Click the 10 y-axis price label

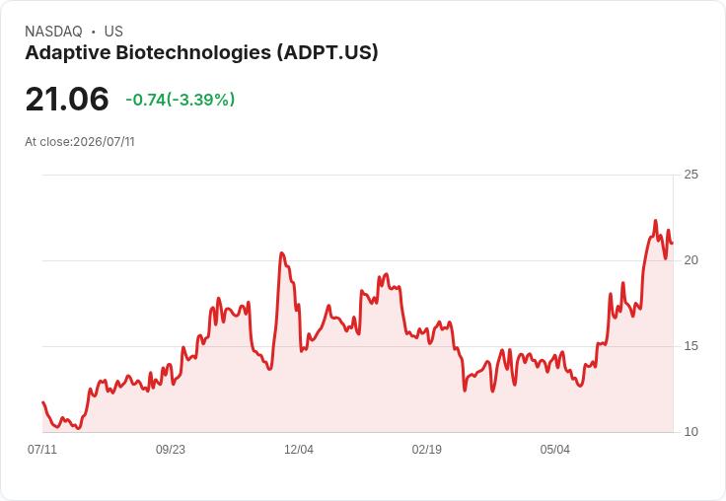[x=690, y=432]
